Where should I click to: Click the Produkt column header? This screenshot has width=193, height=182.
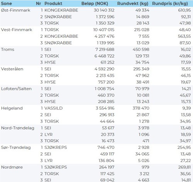click(53, 3)
